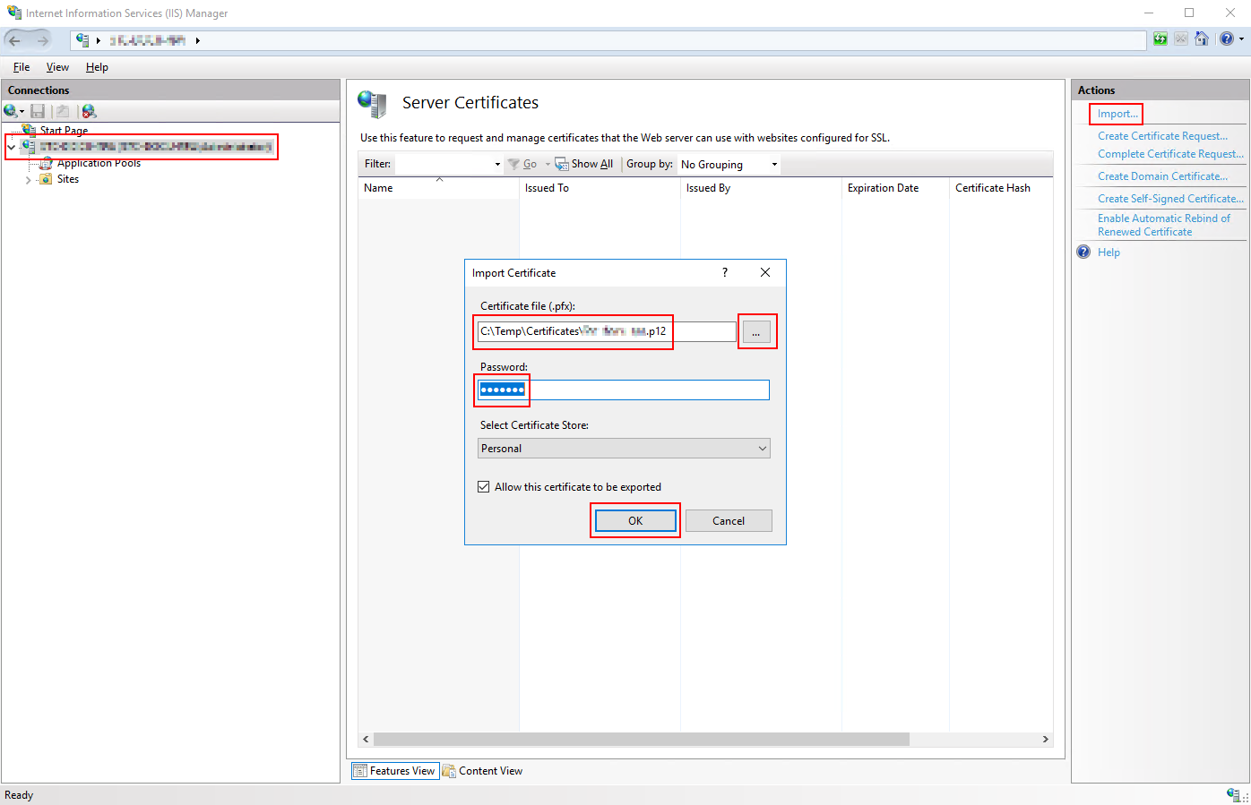1251x805 pixels.
Task: Click OK to import the certificate
Action: coord(634,520)
